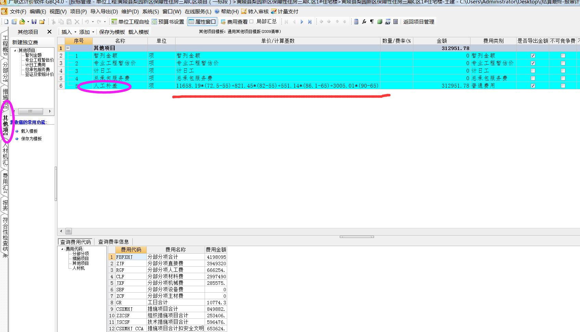Open the 在线服务(L) menu

198,11
